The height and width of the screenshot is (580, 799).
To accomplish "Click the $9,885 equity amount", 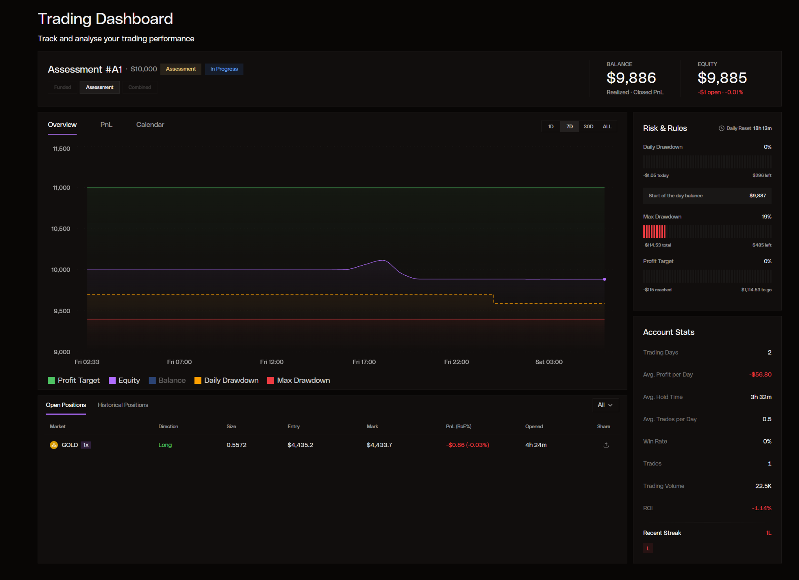I will point(722,78).
